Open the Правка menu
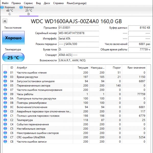 tap(16, 3)
